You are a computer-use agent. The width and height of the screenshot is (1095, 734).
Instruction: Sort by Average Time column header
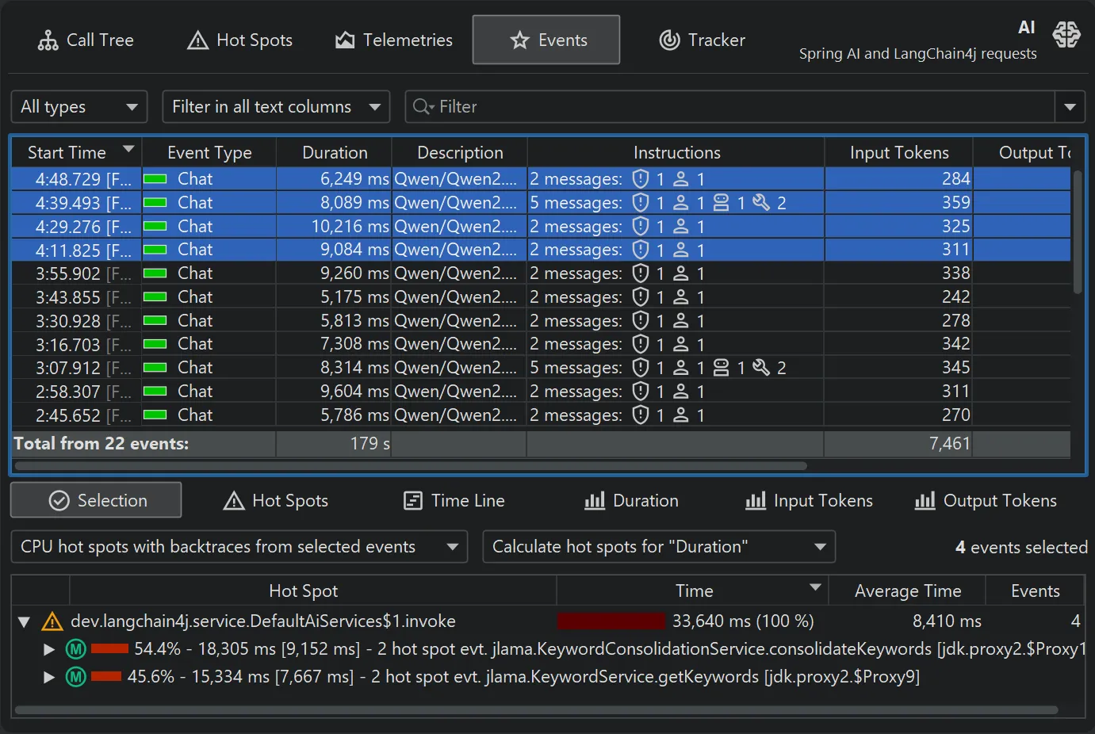coord(908,591)
